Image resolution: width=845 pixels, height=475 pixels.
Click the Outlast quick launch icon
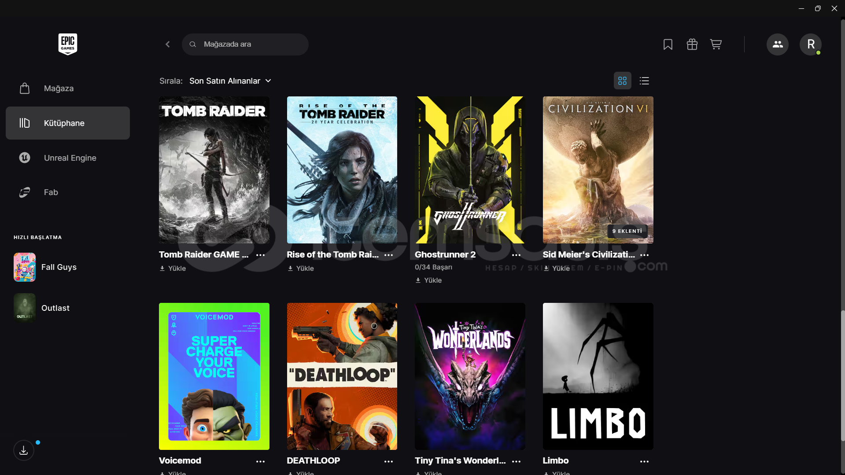point(25,308)
